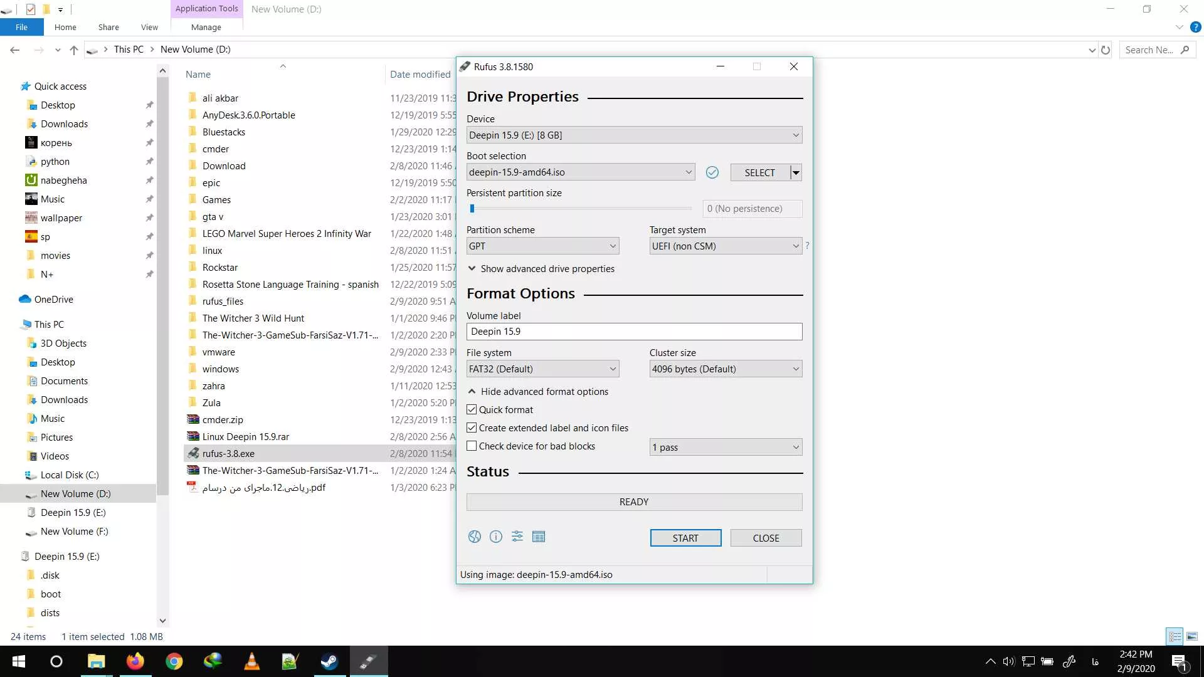This screenshot has height=677, width=1204.
Task: Select the cmder.zip file
Action: point(222,419)
